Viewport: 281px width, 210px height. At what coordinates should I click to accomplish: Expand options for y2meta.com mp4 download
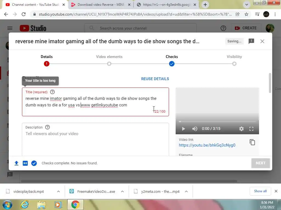pyautogui.click(x=186, y=191)
